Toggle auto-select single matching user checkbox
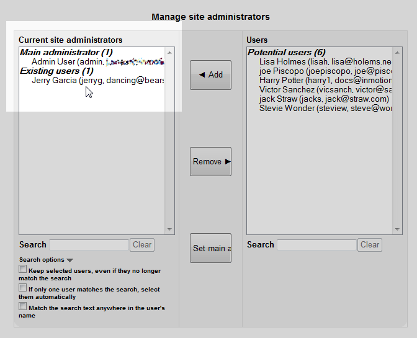This screenshot has height=338, width=417. click(23, 288)
